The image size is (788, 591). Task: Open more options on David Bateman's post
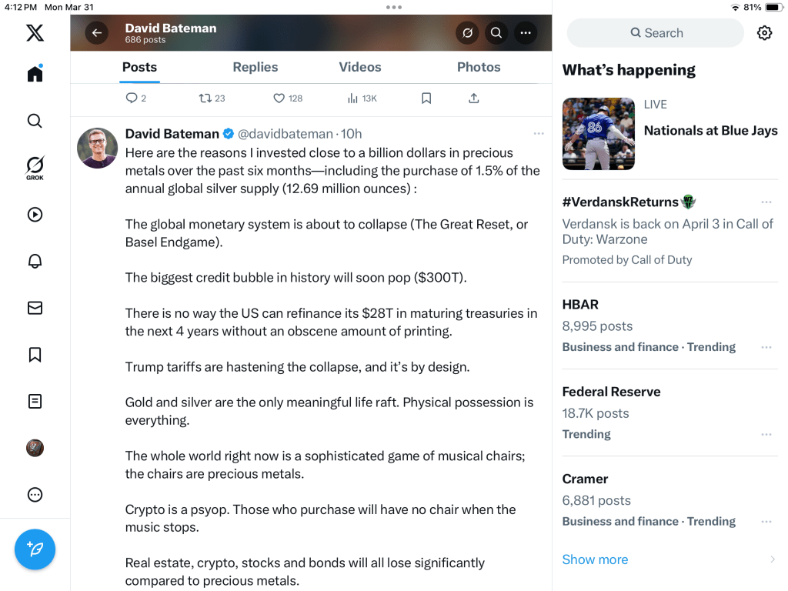(x=539, y=134)
